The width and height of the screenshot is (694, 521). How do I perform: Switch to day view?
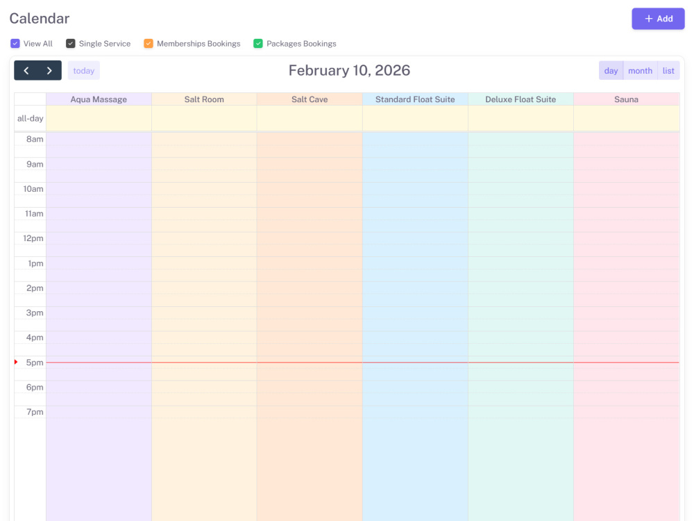[x=611, y=70]
